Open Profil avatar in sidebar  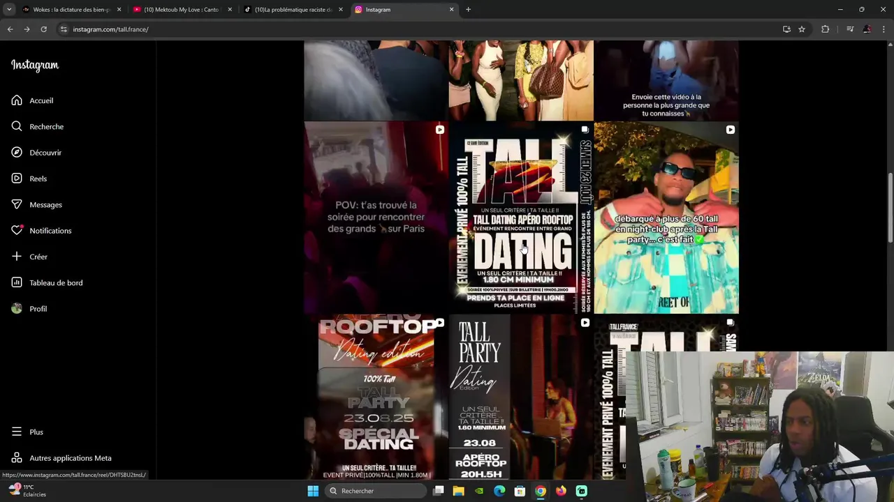[17, 308]
